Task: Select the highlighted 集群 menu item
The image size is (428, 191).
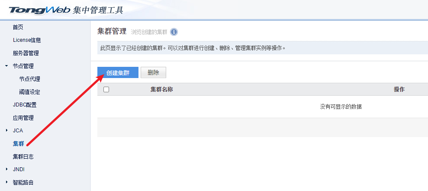Action: coord(18,144)
